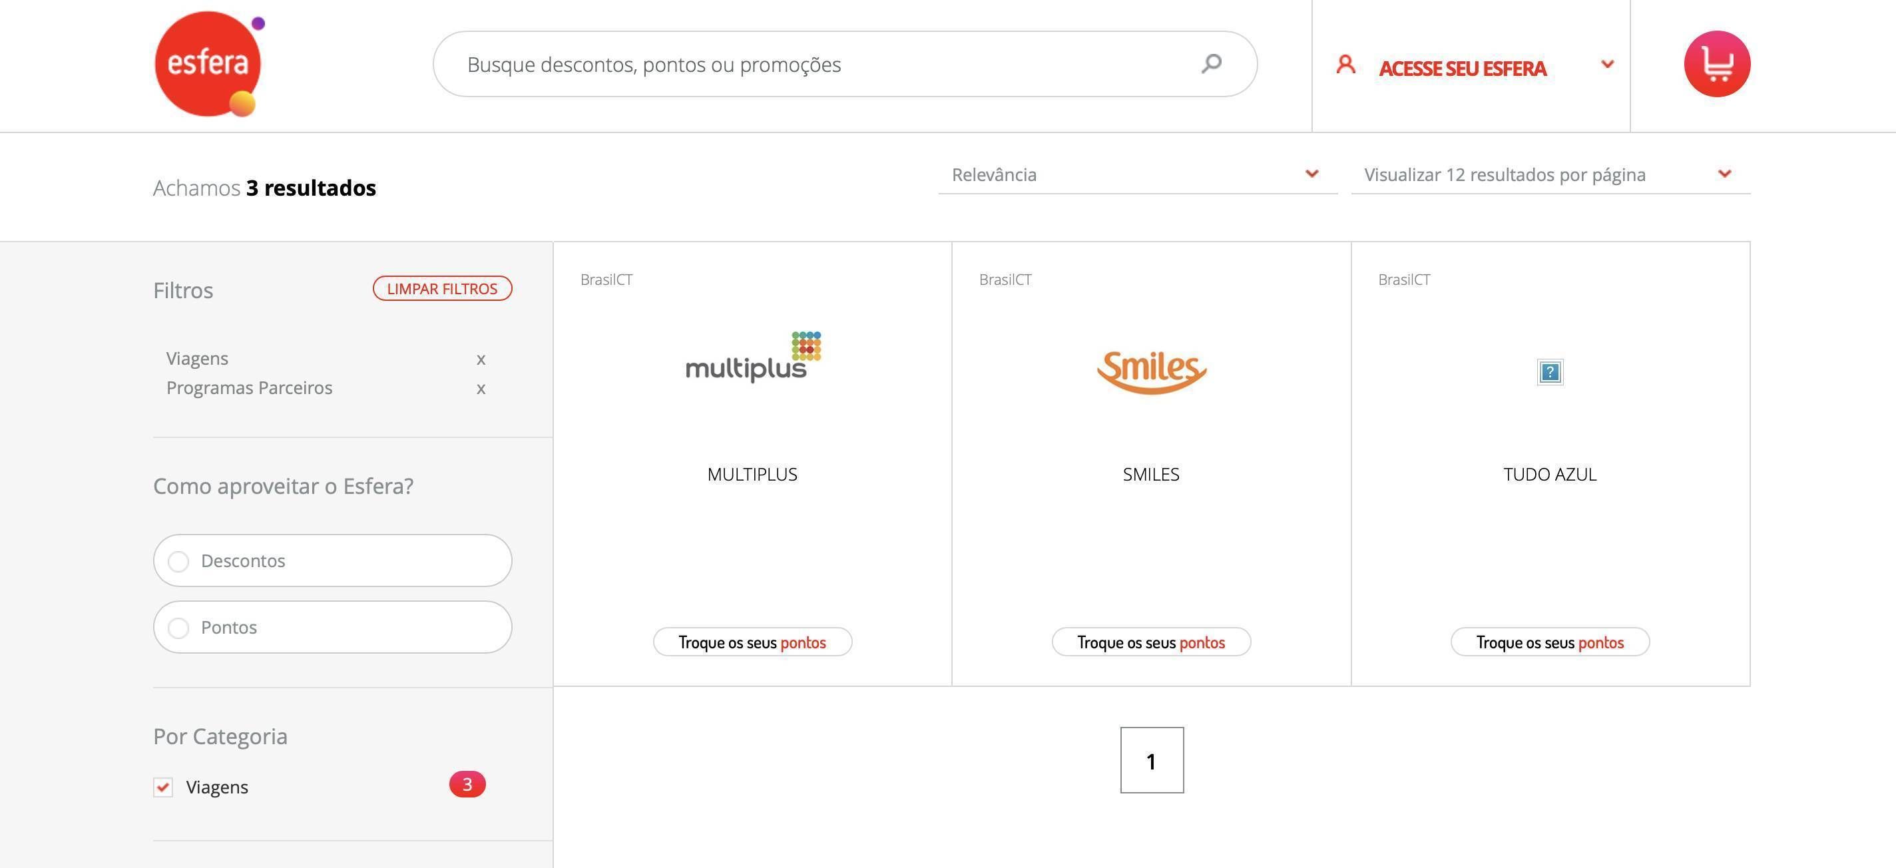Select the Descontos radio option

(x=333, y=560)
